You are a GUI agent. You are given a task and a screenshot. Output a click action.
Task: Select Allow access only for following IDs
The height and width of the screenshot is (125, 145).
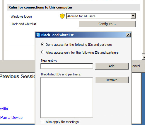click(x=42, y=52)
